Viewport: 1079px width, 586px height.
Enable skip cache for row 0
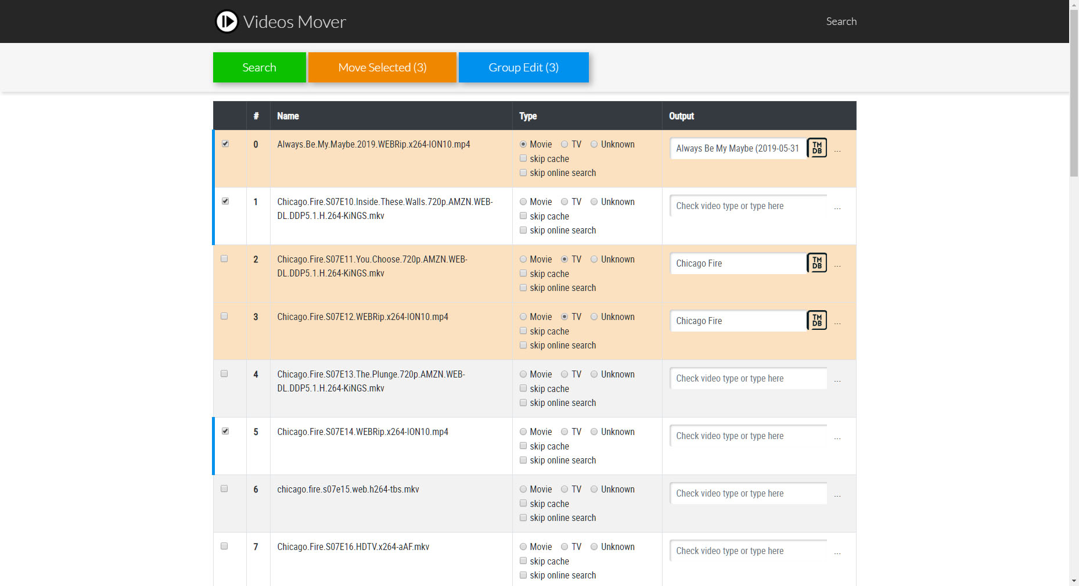(523, 158)
